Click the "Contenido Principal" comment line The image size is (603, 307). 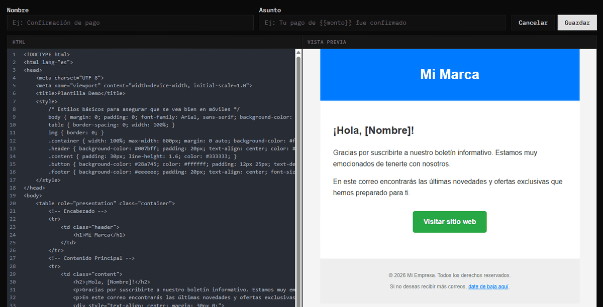click(x=91, y=258)
